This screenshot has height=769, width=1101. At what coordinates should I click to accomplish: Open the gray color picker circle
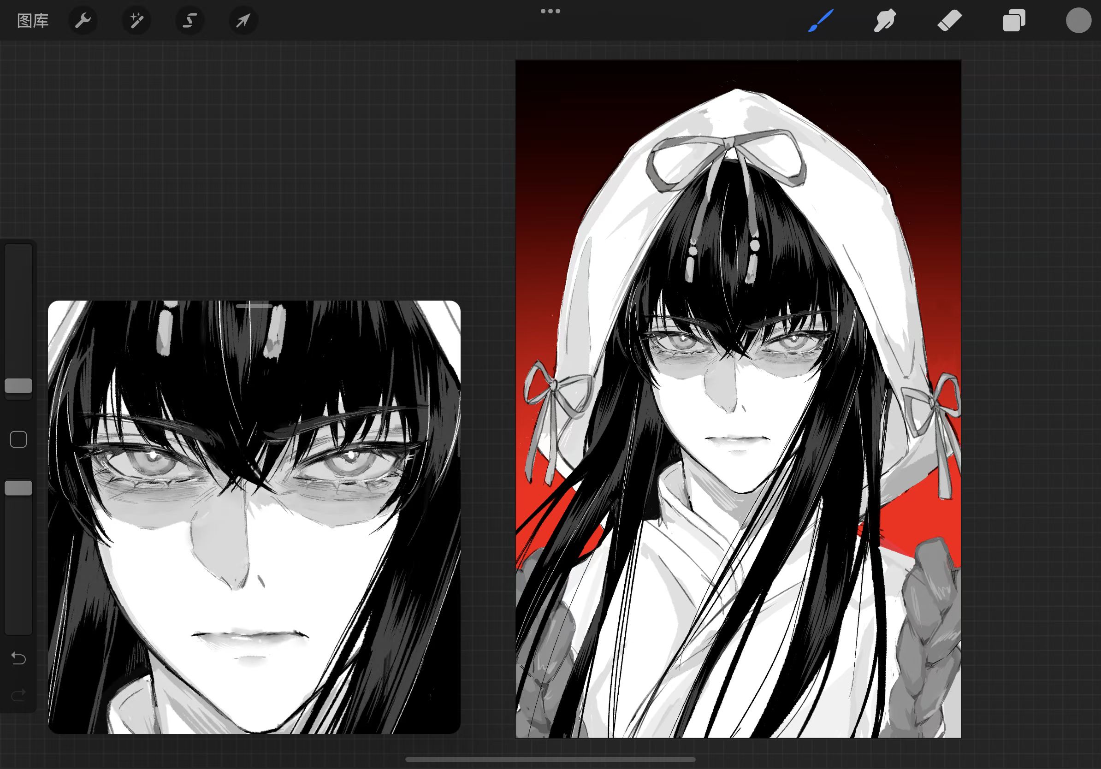point(1078,21)
